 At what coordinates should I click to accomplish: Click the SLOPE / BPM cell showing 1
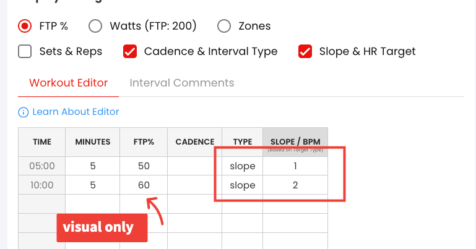click(295, 166)
